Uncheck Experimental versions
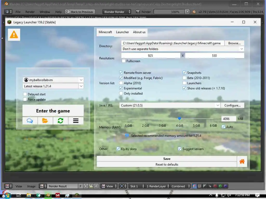 (121, 88)
